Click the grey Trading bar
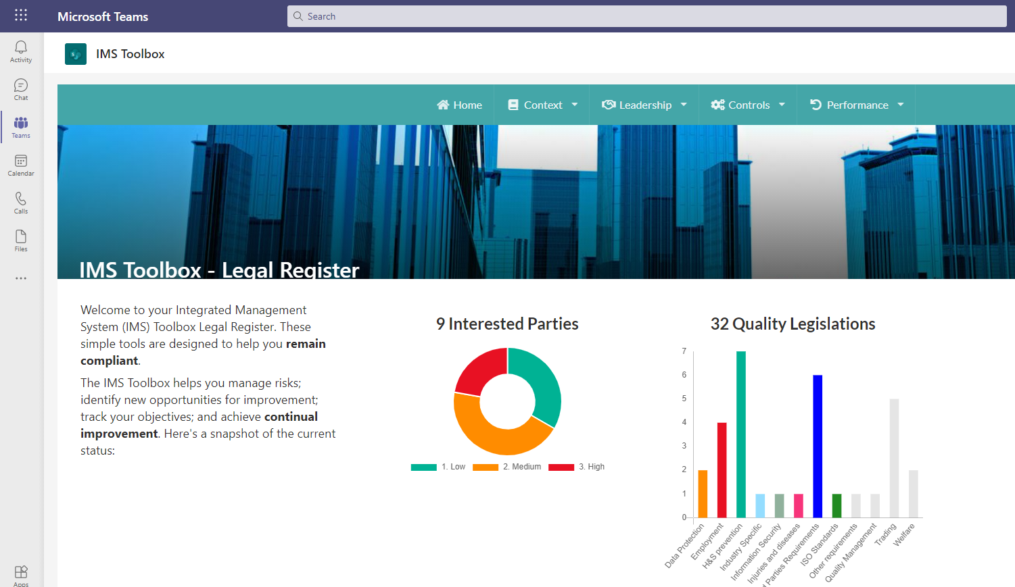Image resolution: width=1015 pixels, height=587 pixels. 894,458
